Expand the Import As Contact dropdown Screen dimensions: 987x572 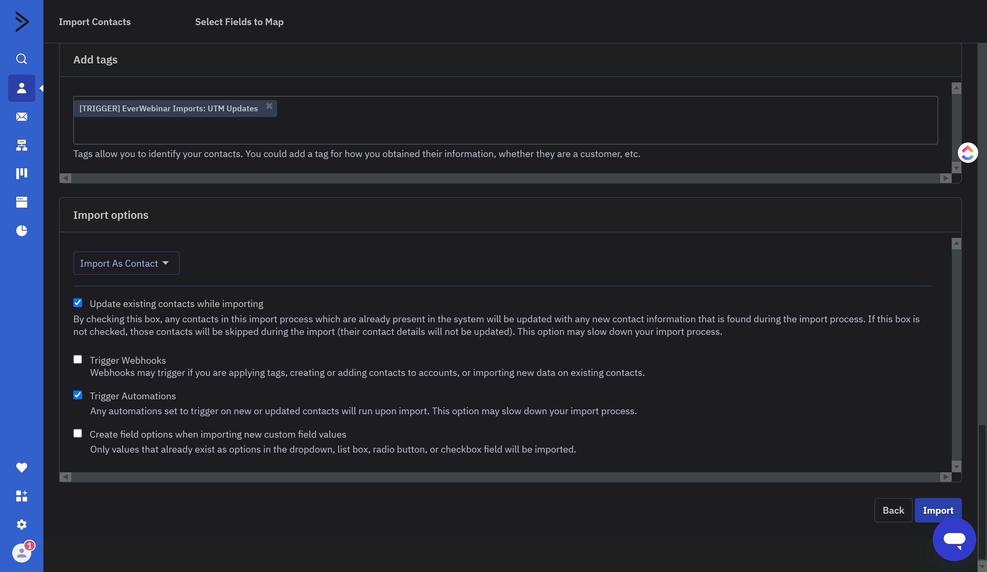[x=126, y=263]
